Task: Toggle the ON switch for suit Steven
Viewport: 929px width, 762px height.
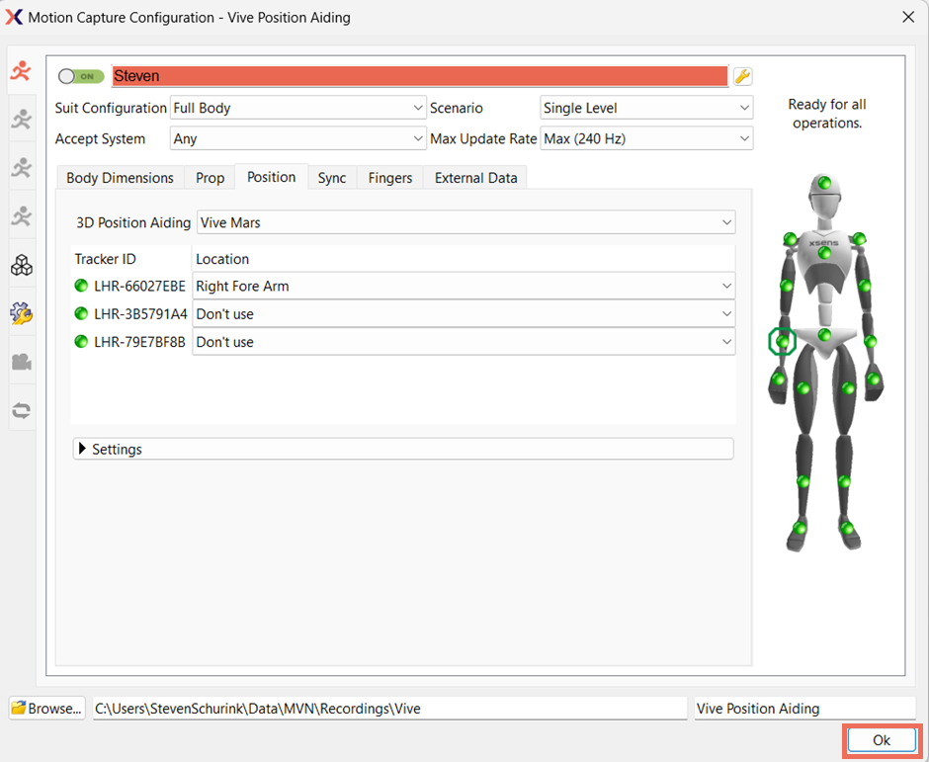Action: (x=81, y=76)
